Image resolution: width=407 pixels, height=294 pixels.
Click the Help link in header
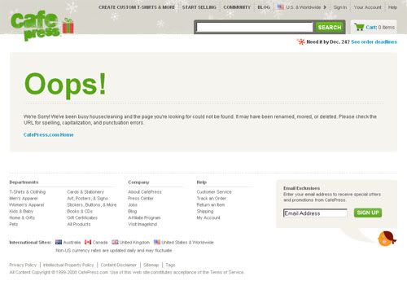tap(392, 7)
